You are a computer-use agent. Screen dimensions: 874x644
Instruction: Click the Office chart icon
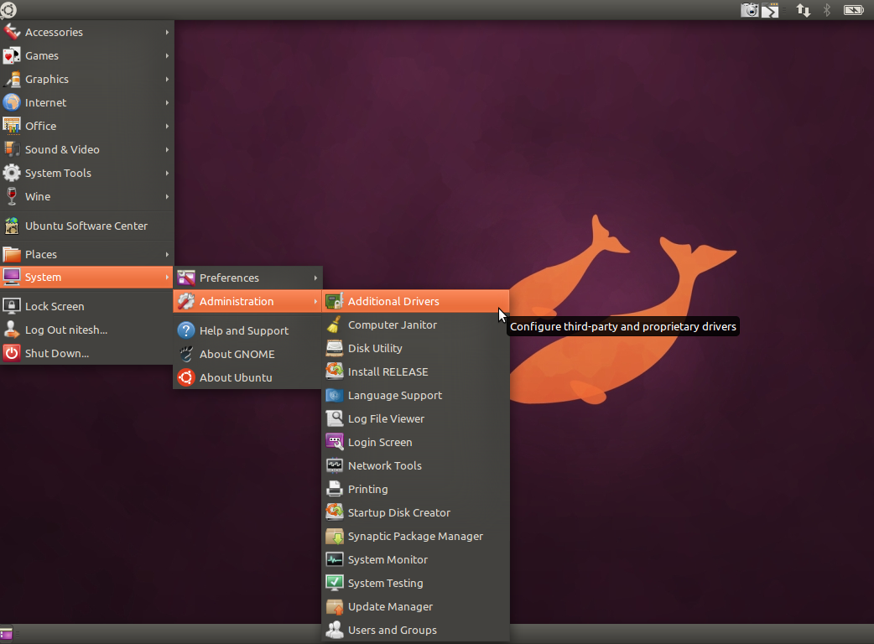coord(12,126)
